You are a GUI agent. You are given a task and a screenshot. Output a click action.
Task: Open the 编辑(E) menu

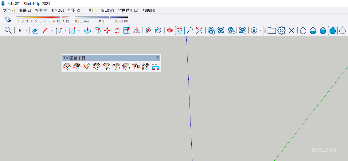pyautogui.click(x=25, y=10)
